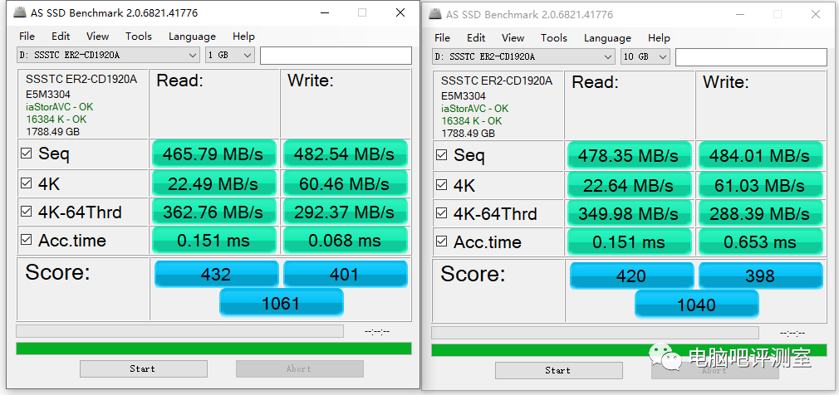Screen dimensions: 839x395
Task: Click 22.49 MB/s 4K read result
Action: (214, 183)
